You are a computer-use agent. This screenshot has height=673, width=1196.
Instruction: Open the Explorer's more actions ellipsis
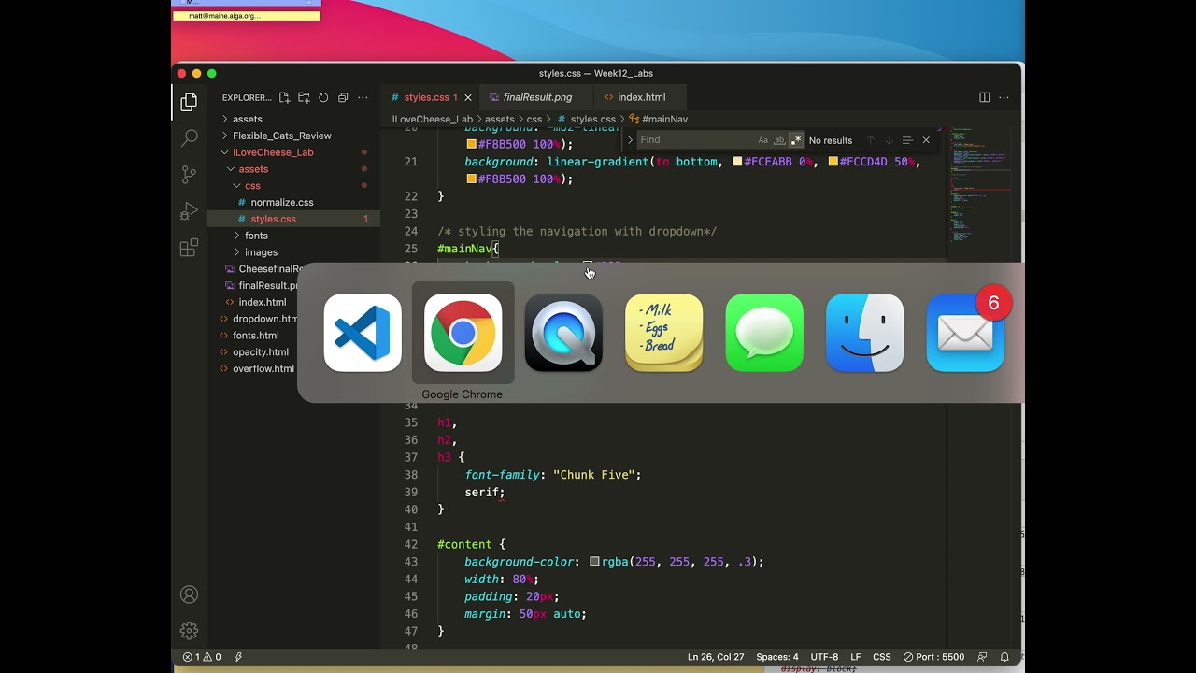click(363, 97)
